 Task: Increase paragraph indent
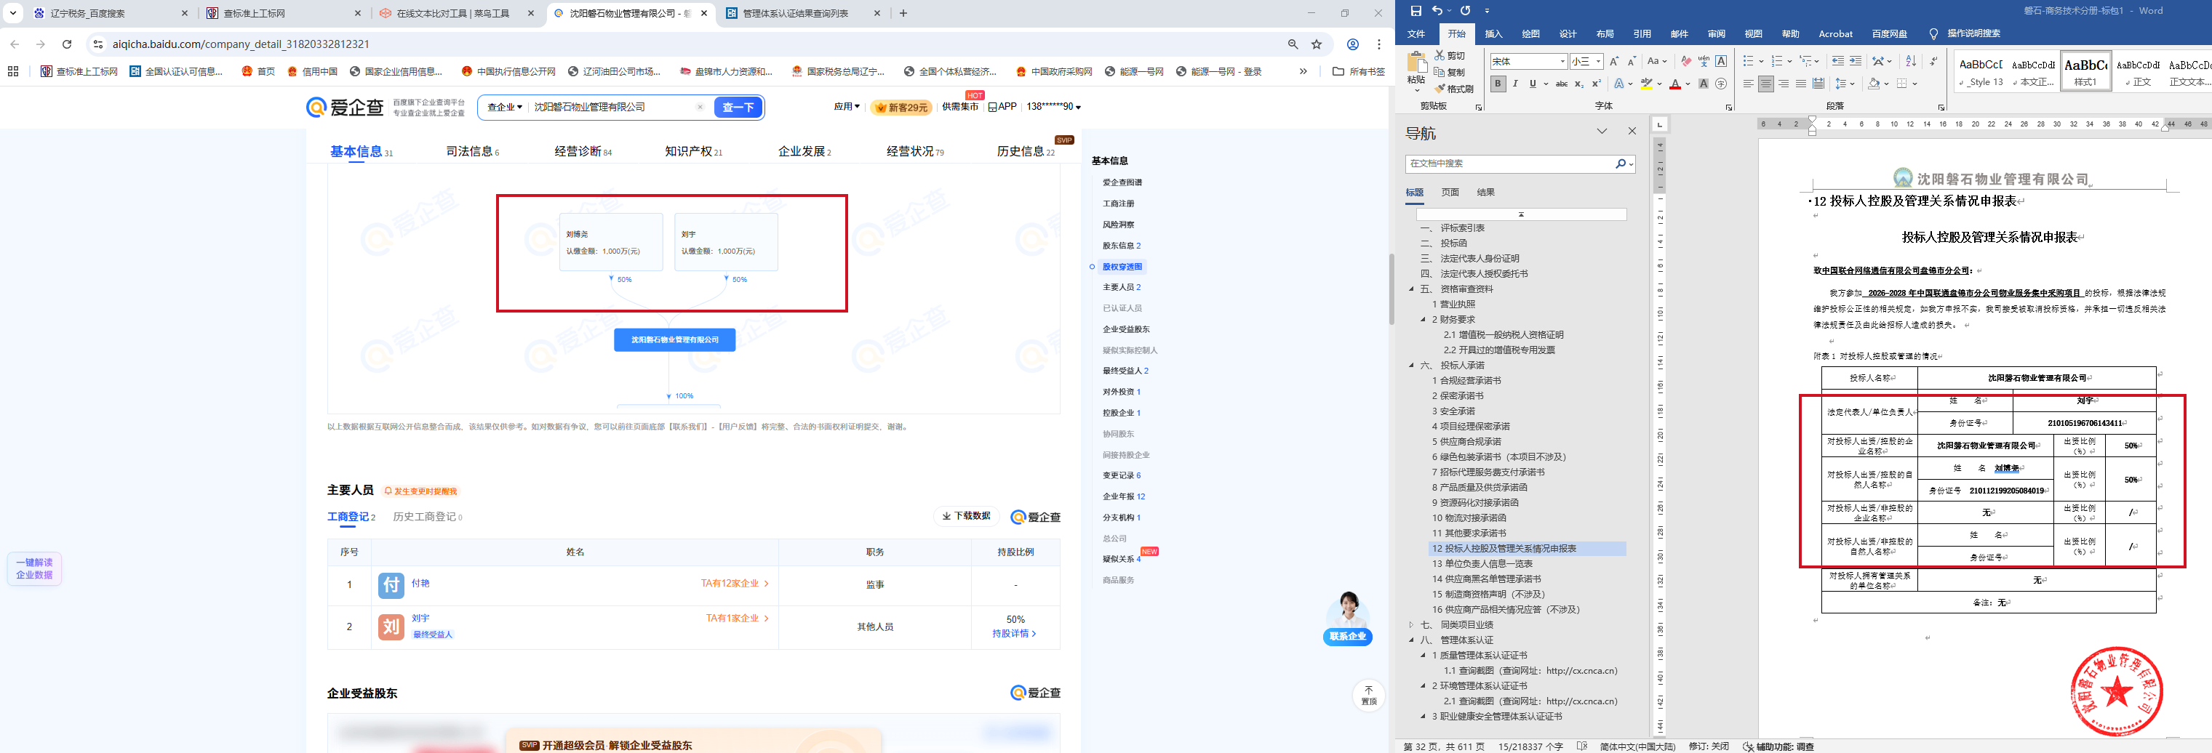tap(1856, 61)
